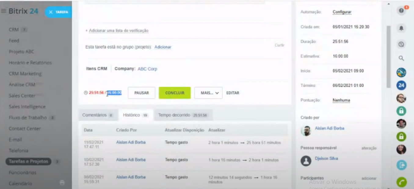Open the MAIS... dropdown
Image resolution: width=414 pixels, height=189 pixels.
(208, 93)
